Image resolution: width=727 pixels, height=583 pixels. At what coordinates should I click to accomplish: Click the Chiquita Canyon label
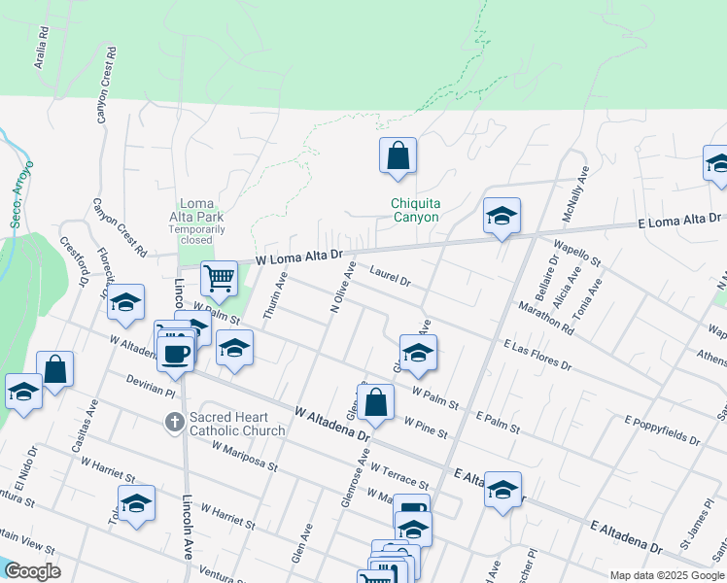pyautogui.click(x=415, y=210)
